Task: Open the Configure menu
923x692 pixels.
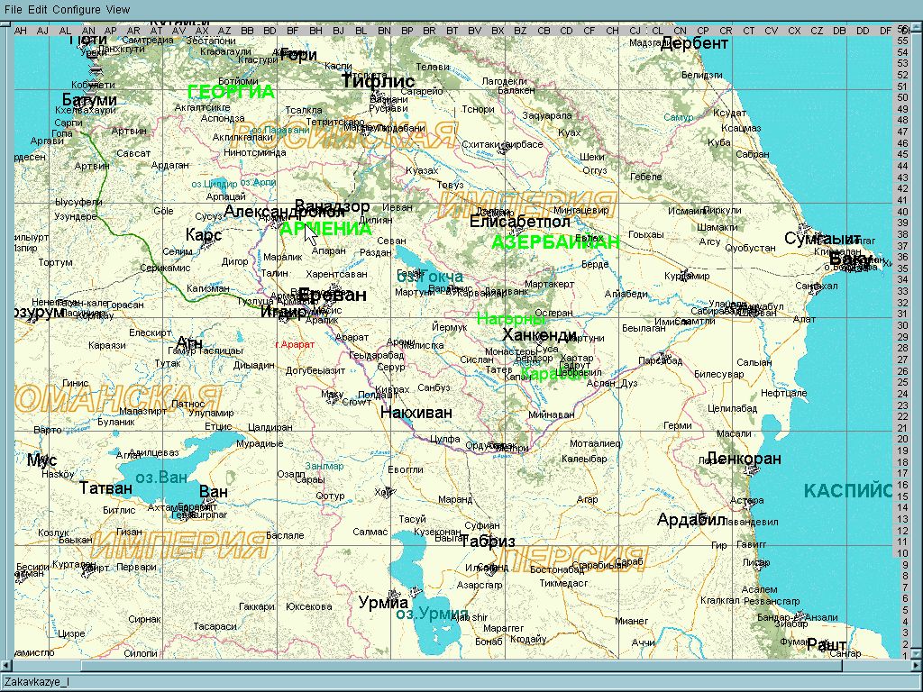Action: [x=77, y=9]
